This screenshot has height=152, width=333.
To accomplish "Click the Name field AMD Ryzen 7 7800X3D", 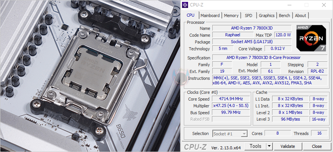I will click(252, 28).
